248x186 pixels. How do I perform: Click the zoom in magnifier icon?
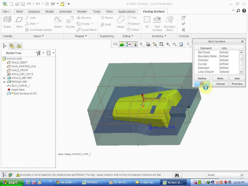pos(168,44)
